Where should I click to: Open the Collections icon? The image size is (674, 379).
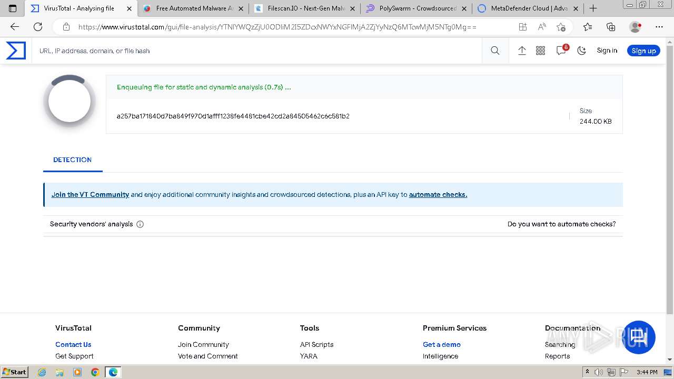click(x=611, y=27)
